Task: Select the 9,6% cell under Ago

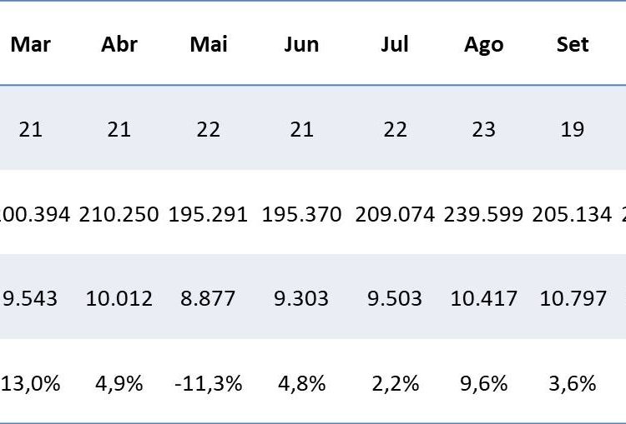Action: click(484, 383)
